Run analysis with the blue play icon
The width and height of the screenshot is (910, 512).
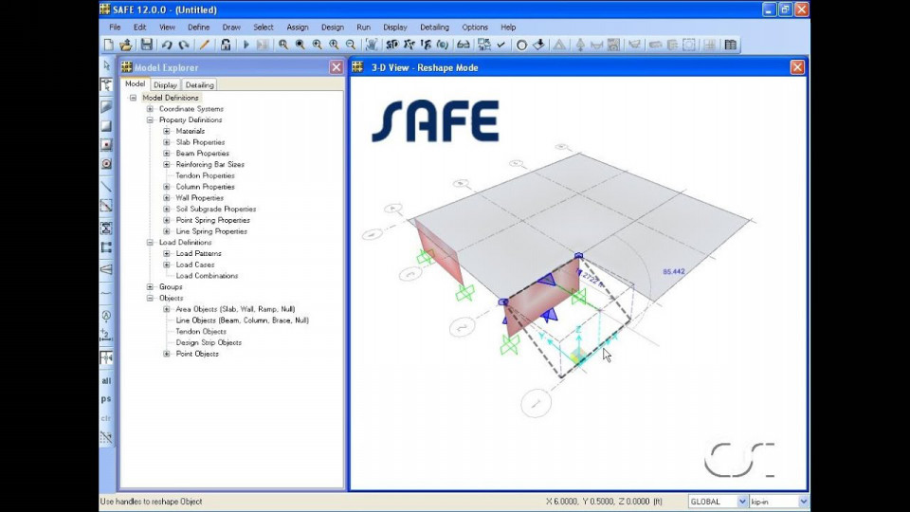[x=246, y=45]
